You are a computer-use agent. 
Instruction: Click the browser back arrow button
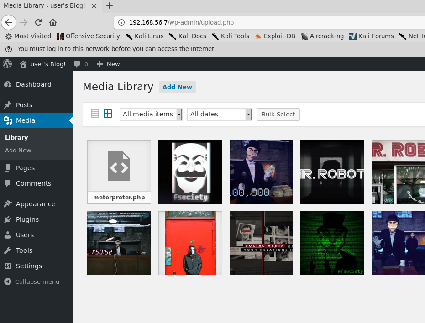[9, 22]
